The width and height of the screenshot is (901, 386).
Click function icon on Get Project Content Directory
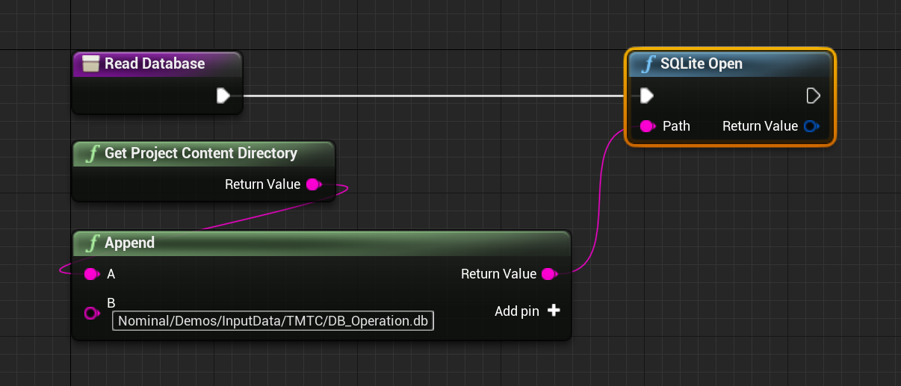coord(92,154)
